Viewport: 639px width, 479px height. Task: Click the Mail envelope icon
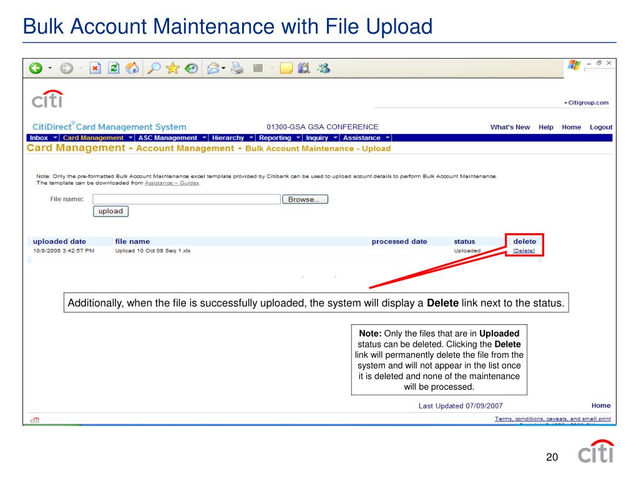pyautogui.click(x=213, y=68)
